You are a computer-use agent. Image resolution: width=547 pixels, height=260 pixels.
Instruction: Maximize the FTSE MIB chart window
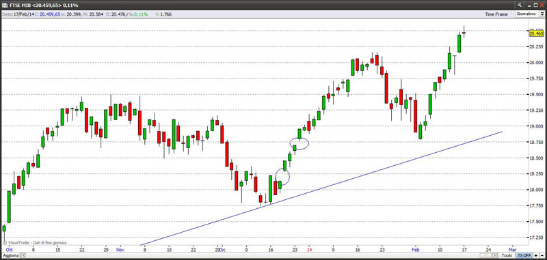[535, 5]
